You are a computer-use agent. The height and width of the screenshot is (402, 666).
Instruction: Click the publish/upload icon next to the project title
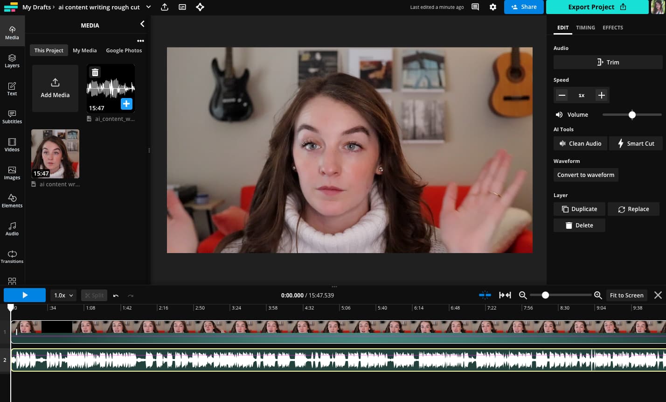click(164, 7)
